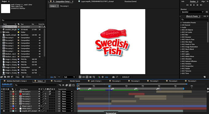Click the New Composition icon in Project panel
The height and width of the screenshot is (114, 209).
(8, 77)
